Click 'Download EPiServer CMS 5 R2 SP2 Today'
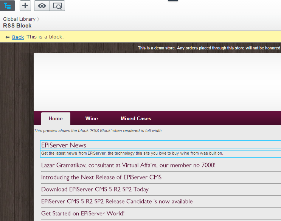The width and height of the screenshot is (281, 221). pyautogui.click(x=95, y=189)
